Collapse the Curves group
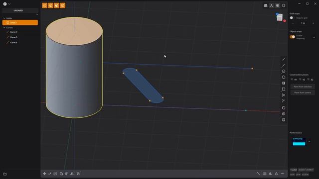Screen dimensions: 319x179 4,28
